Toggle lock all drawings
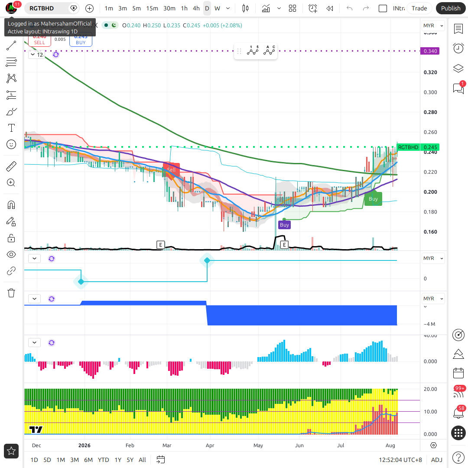The image size is (468, 468). click(x=11, y=238)
